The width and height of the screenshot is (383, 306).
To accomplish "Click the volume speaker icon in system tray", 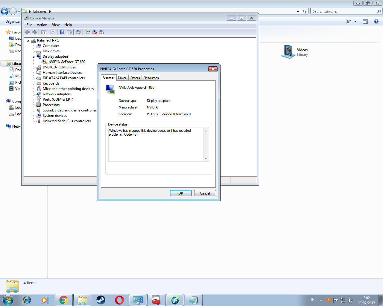I will click(x=350, y=300).
